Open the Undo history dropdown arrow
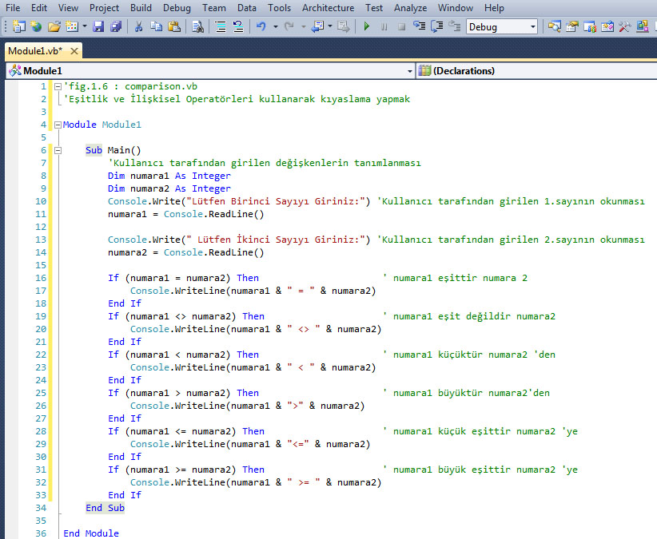 click(275, 27)
